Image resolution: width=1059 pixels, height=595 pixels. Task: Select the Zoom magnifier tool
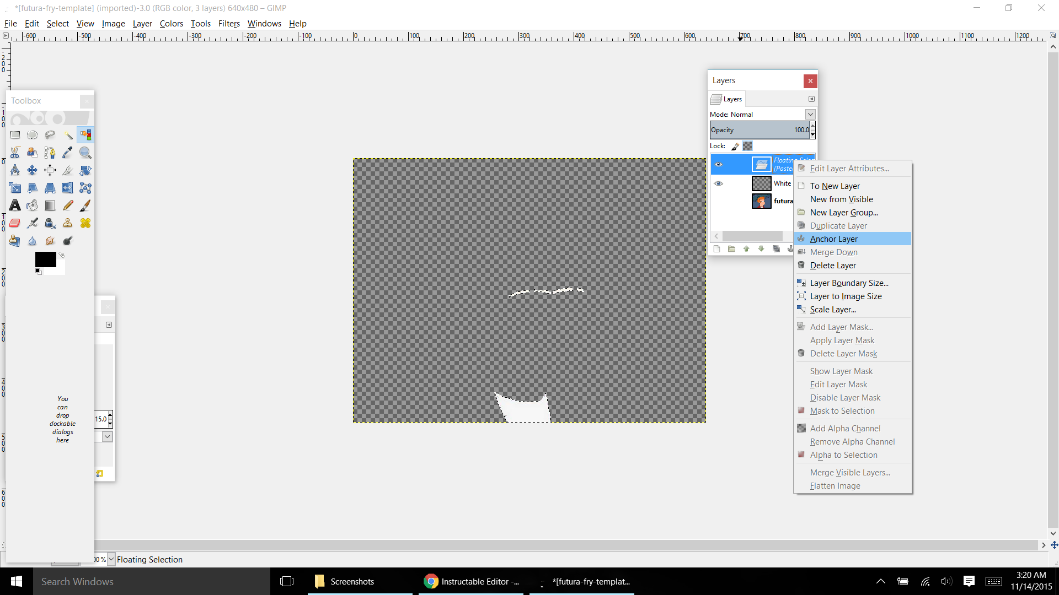(85, 153)
